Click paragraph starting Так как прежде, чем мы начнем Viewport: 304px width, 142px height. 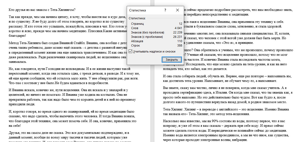pos(68,26)
